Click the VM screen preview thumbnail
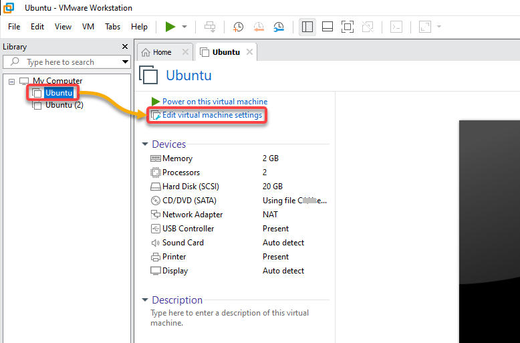This screenshot has height=343, width=520. click(489, 231)
